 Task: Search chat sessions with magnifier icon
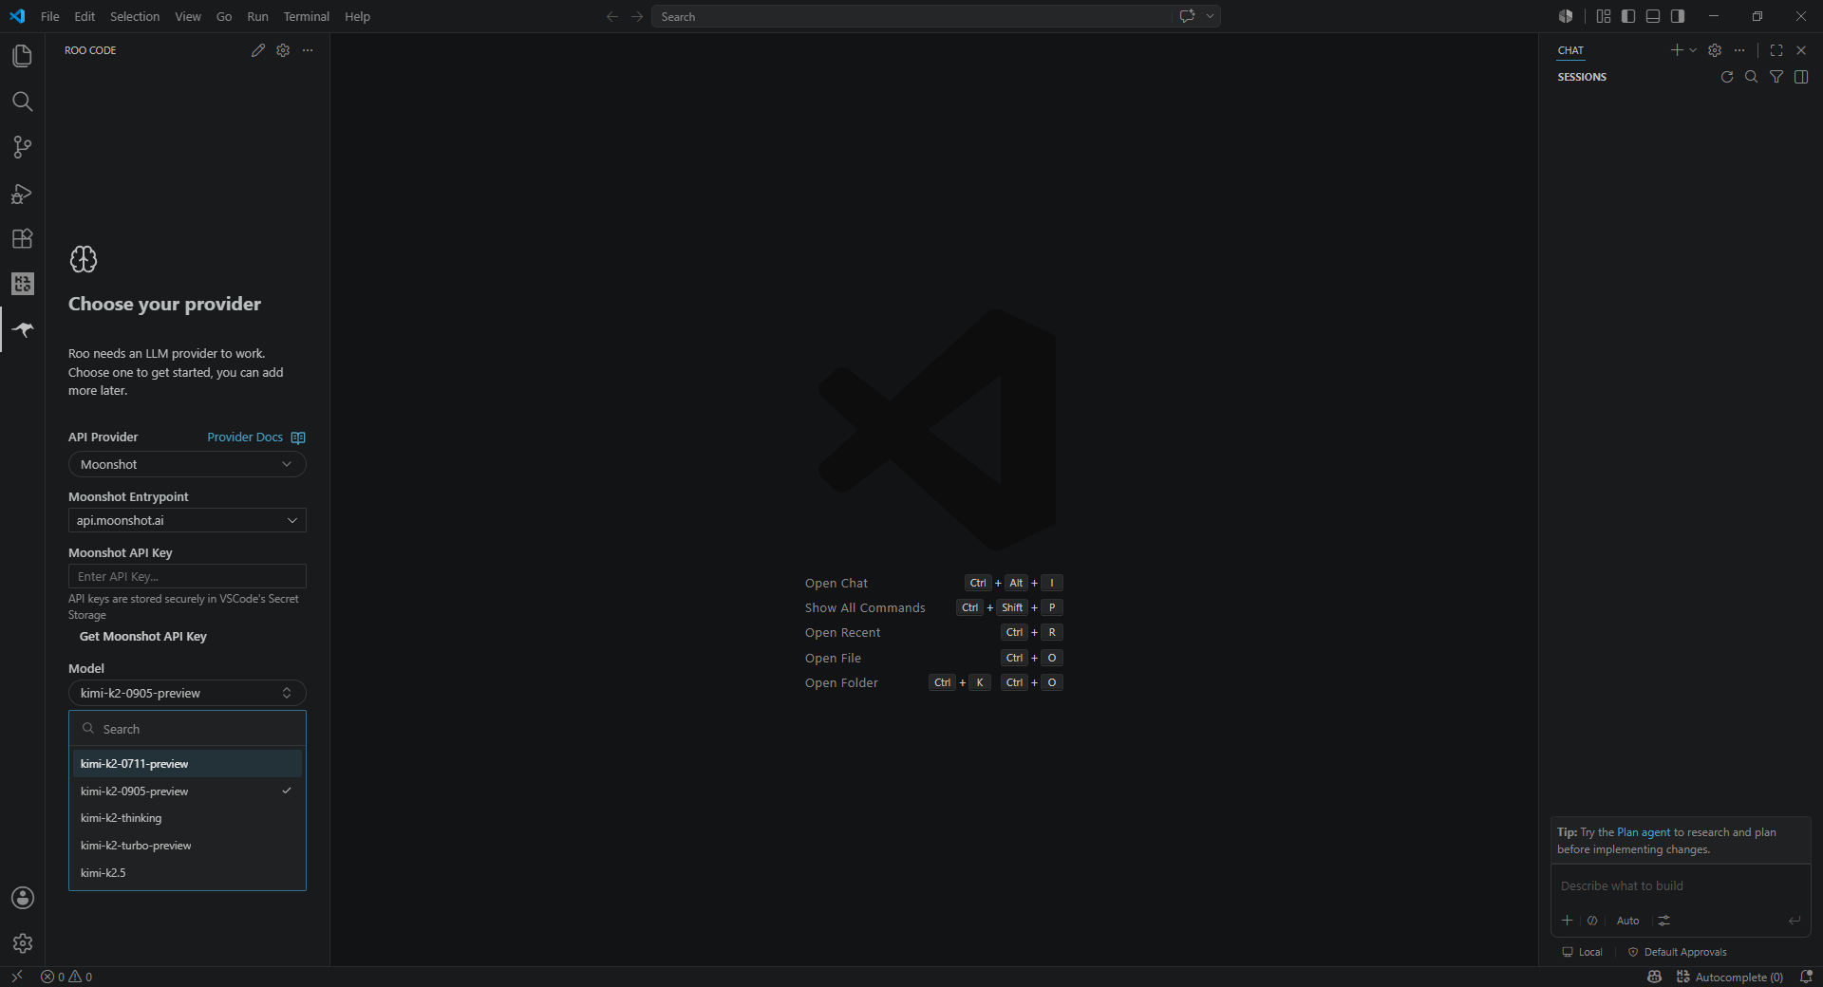[1752, 77]
